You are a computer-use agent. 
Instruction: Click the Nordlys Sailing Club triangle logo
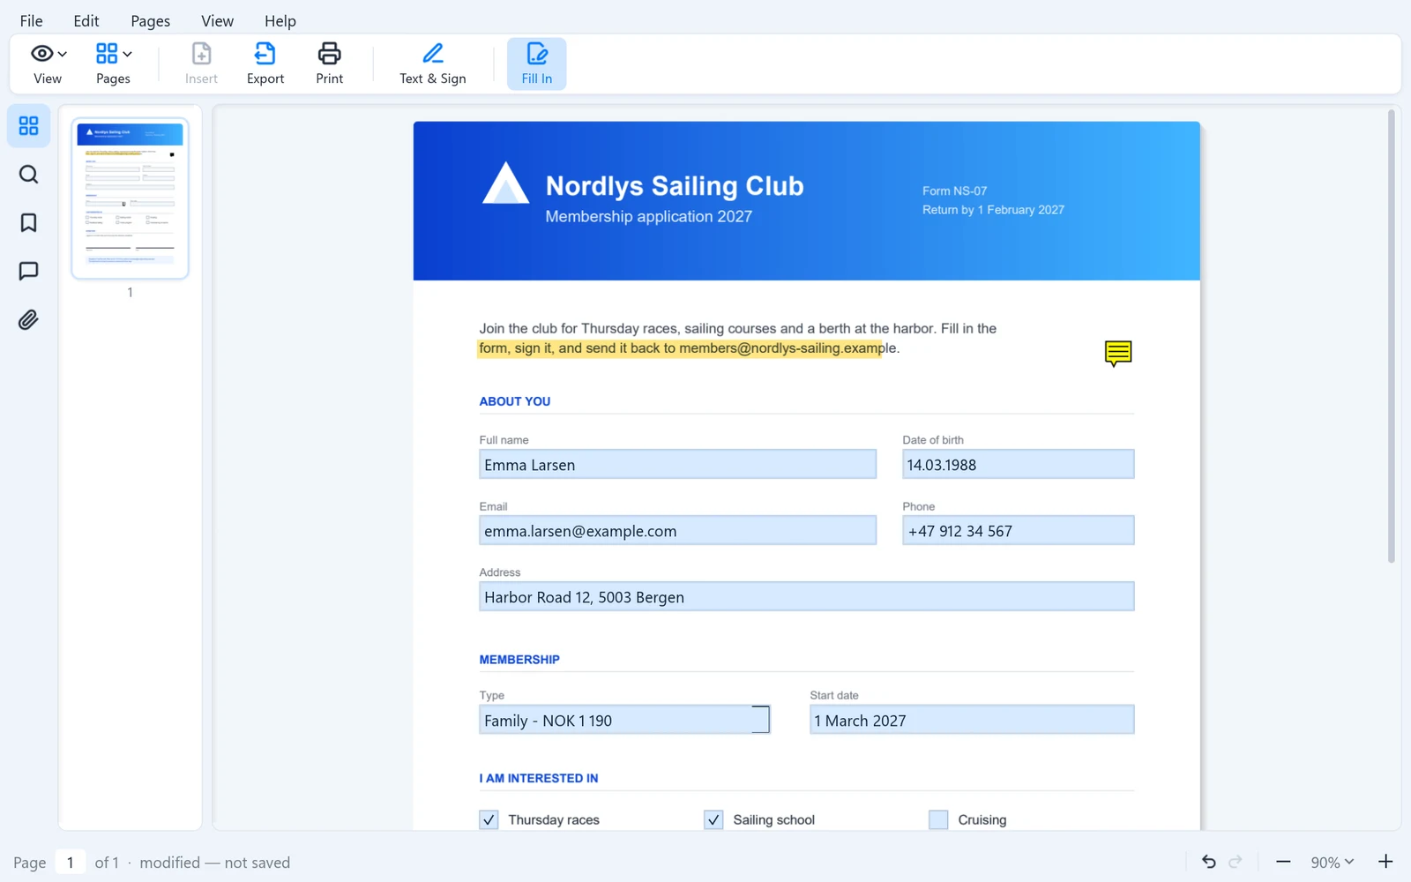click(x=505, y=183)
